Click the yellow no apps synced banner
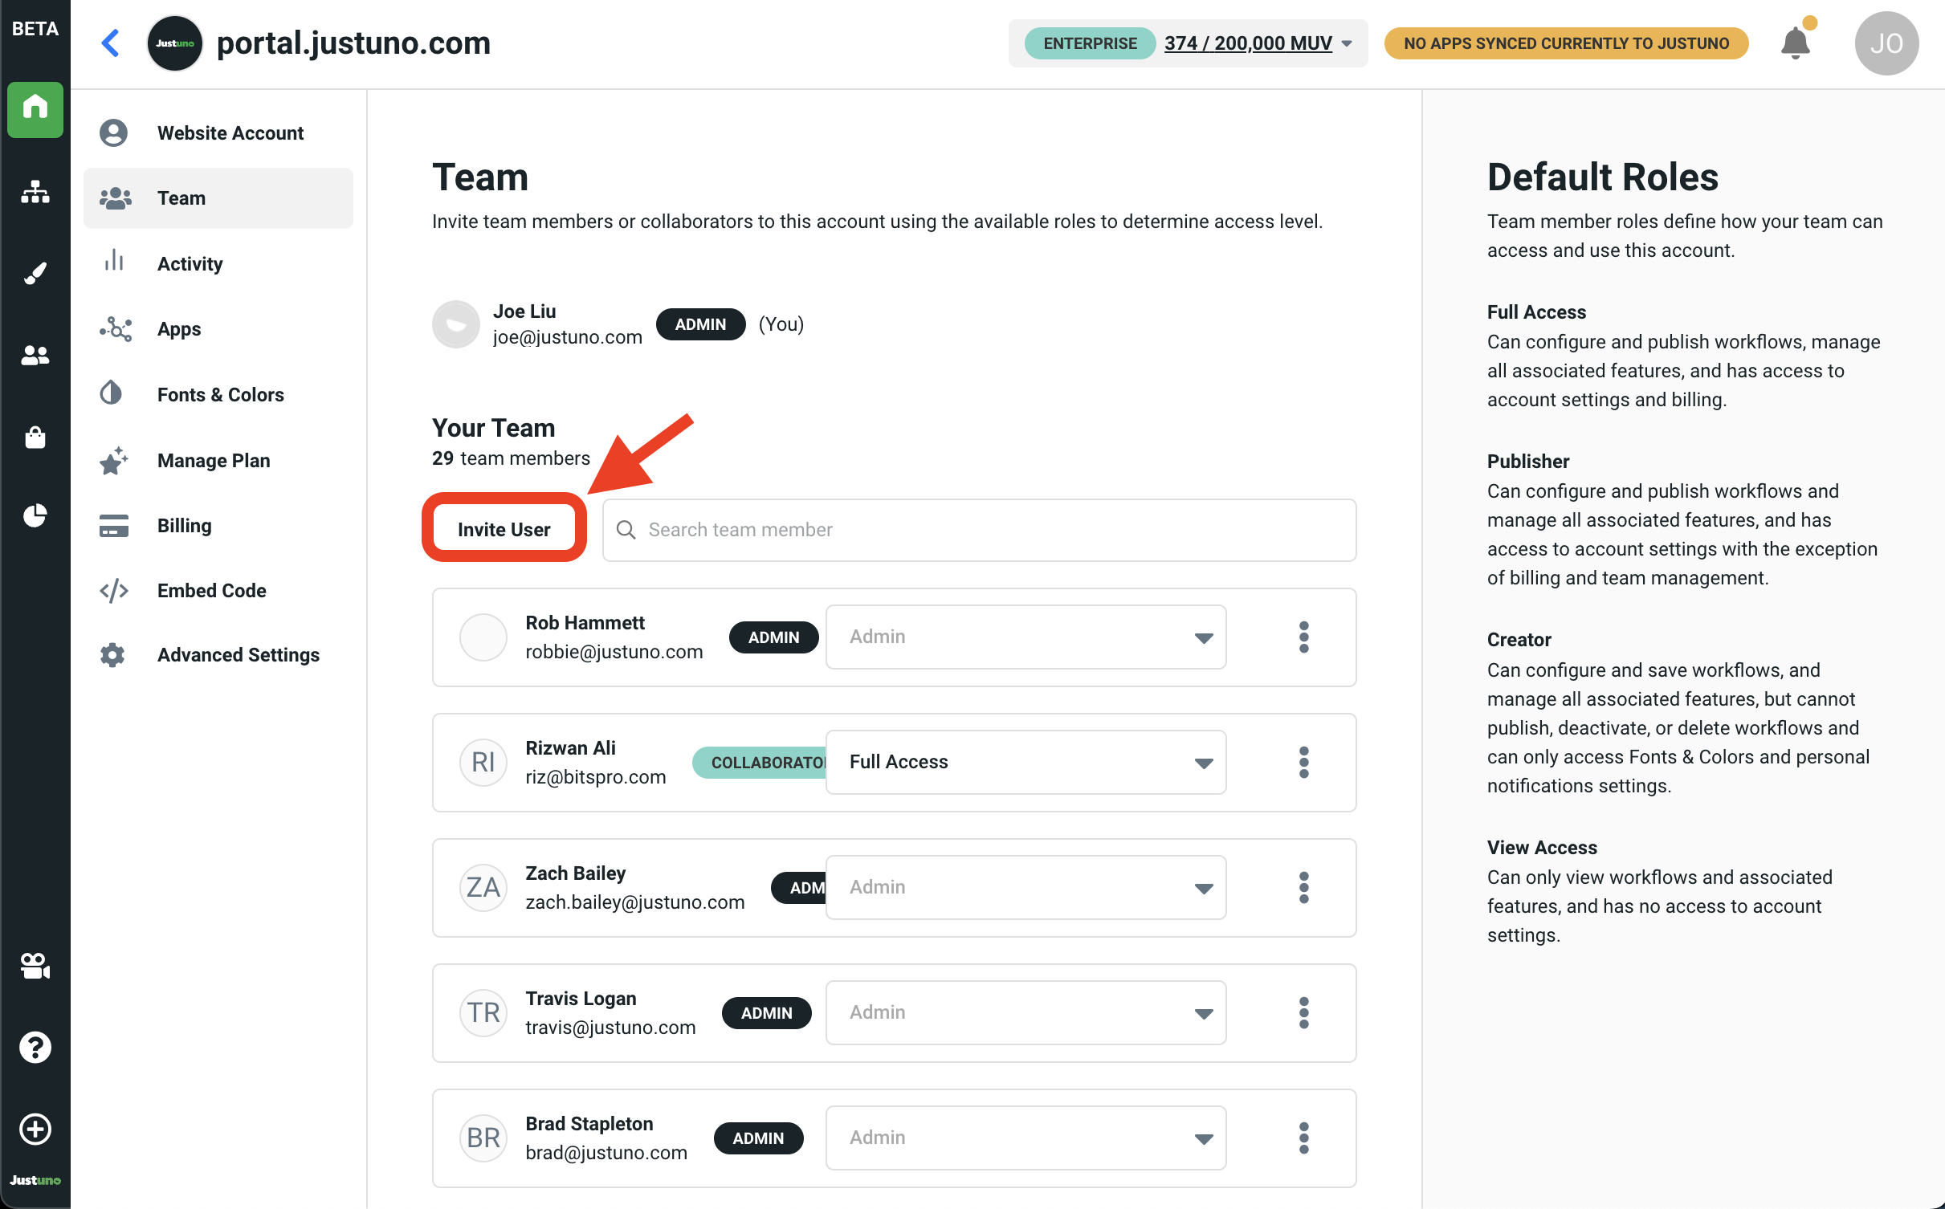 click(1565, 43)
